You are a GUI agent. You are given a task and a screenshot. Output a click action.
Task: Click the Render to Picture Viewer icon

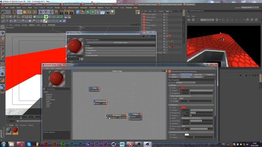67,12
